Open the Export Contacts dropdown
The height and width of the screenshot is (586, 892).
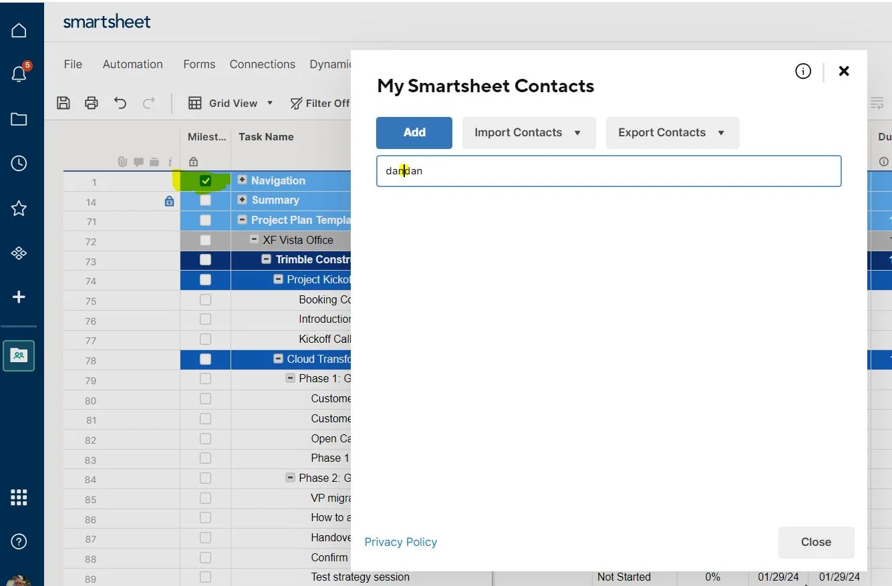pos(672,133)
